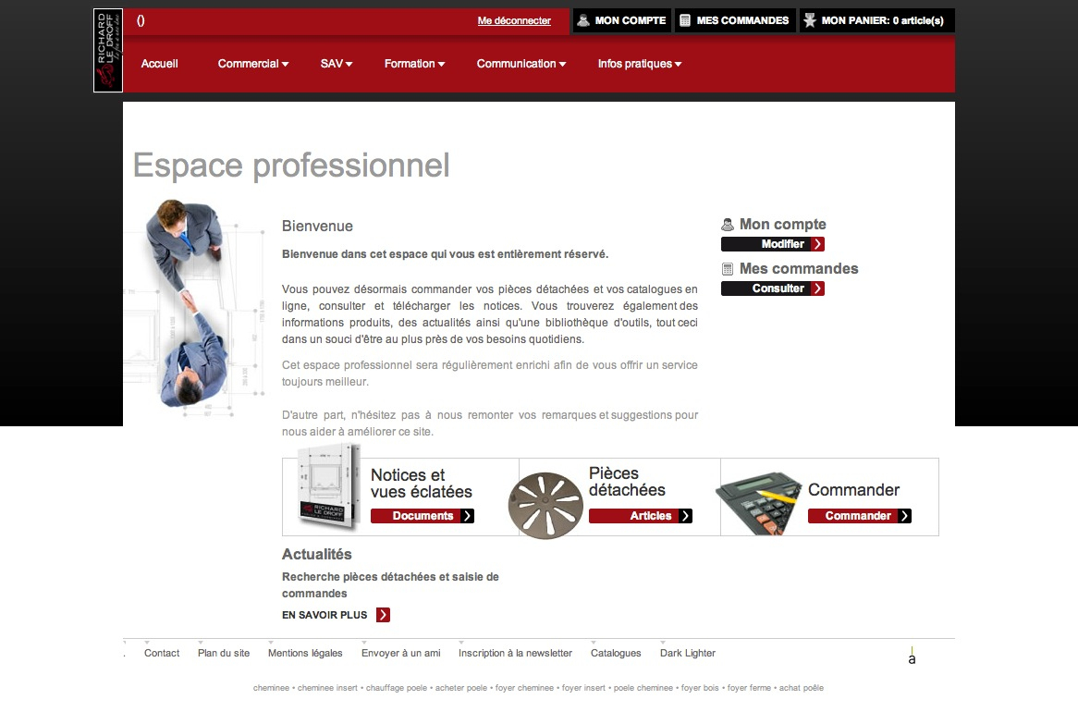Click the Pièces détachées metal disc image

pos(545,505)
